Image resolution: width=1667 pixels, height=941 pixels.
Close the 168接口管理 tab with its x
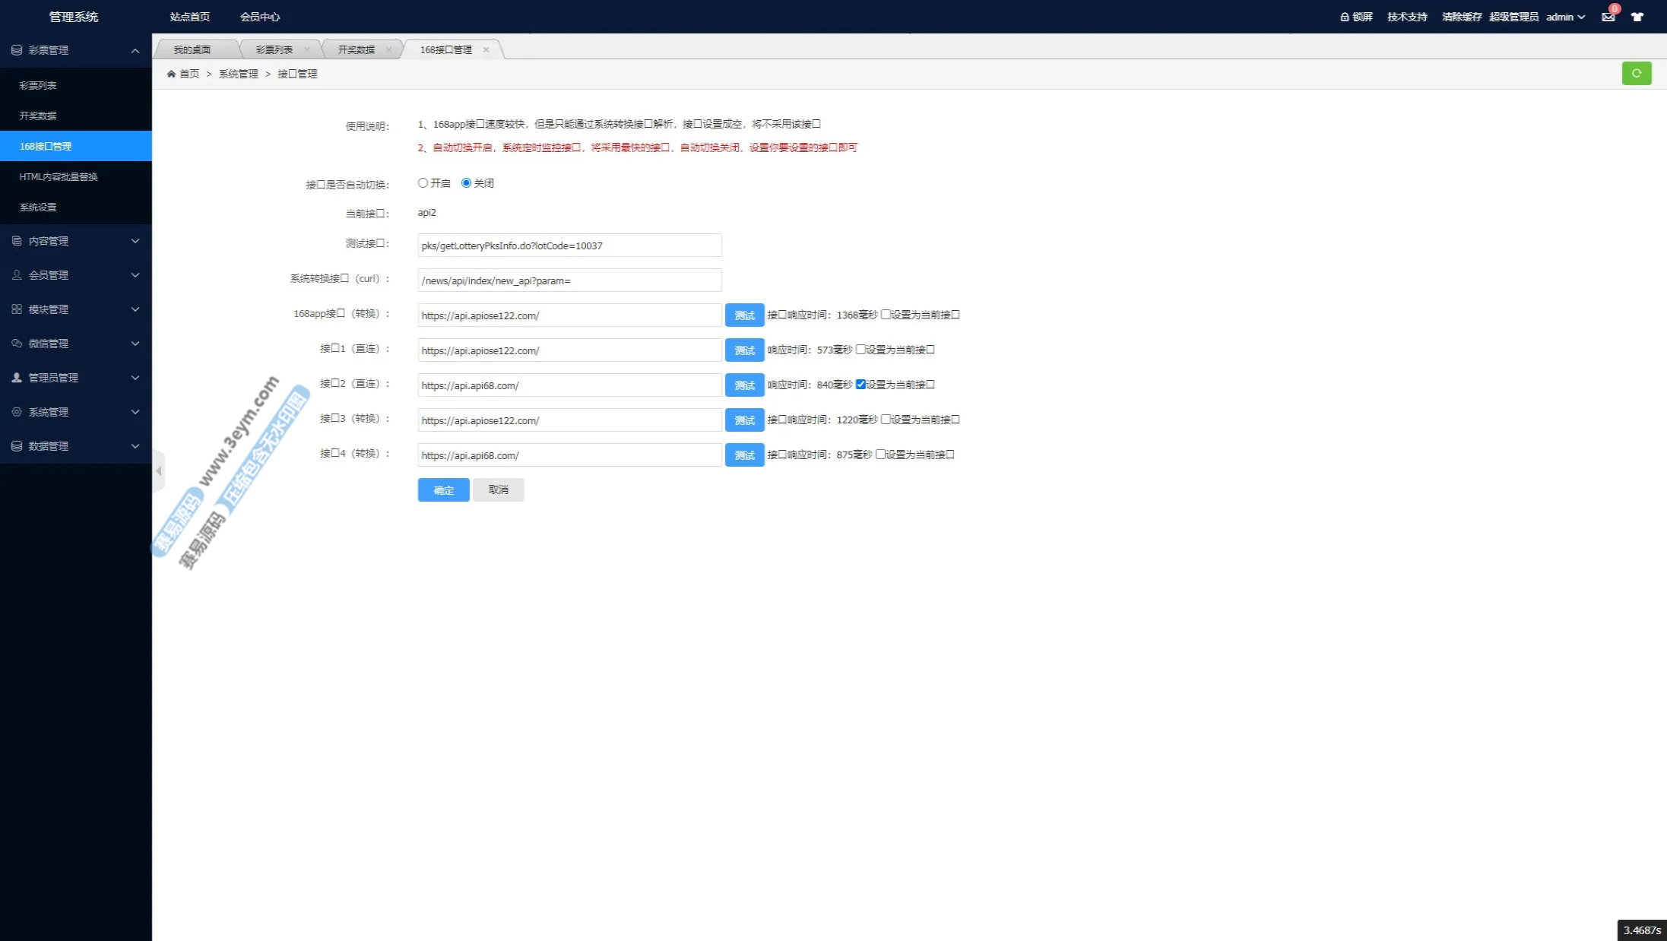click(x=486, y=49)
